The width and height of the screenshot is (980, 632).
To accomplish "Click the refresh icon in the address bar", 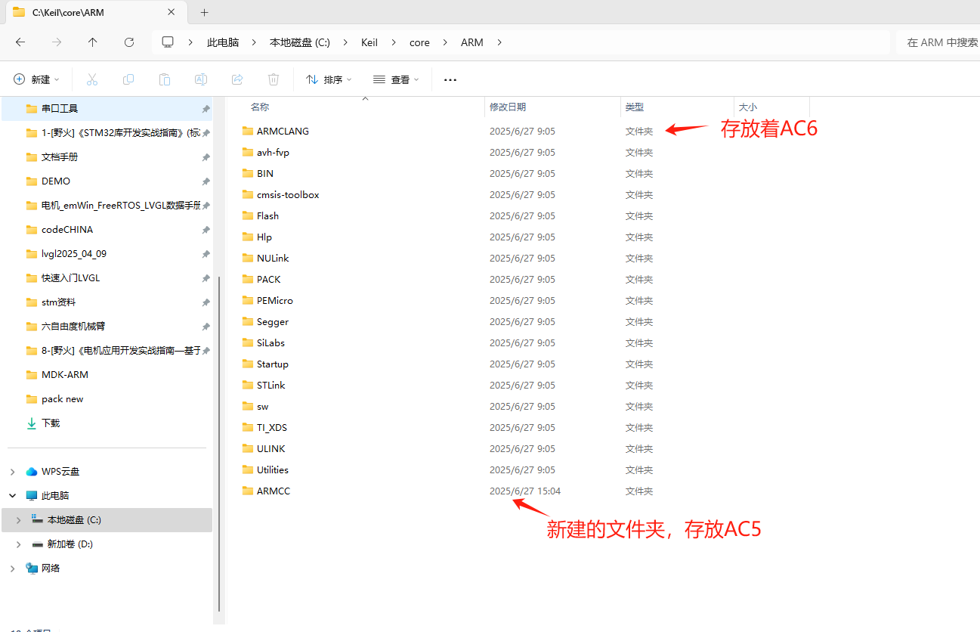I will 129,42.
